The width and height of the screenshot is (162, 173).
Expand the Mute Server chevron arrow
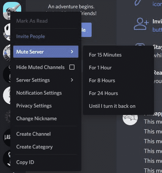coord(72,52)
